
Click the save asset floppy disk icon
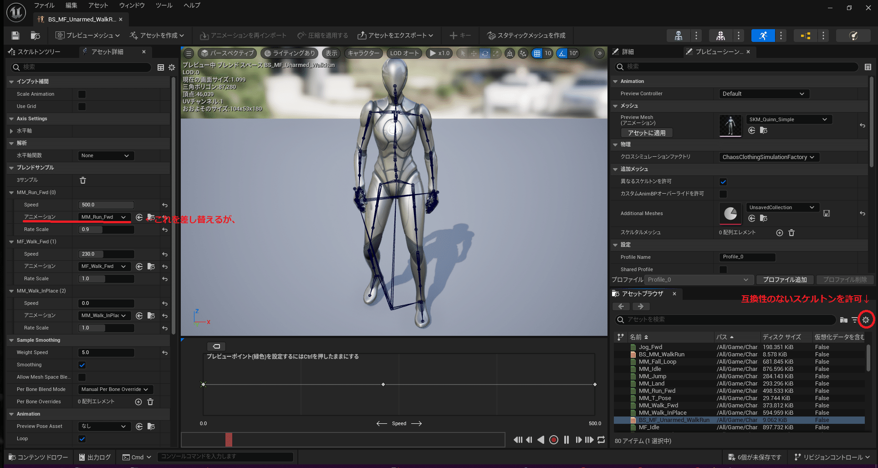pos(15,36)
